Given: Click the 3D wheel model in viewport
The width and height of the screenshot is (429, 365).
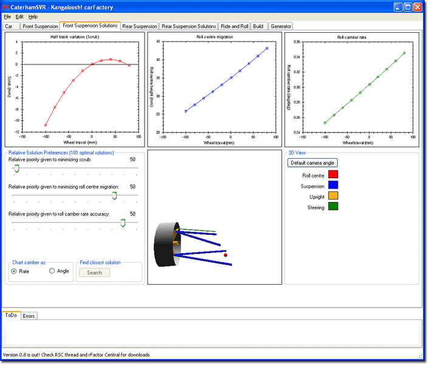Looking at the screenshot, I should coord(167,245).
